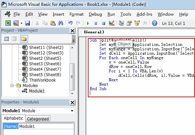195x135 pixels.
Task: Open the Help menu
Action: click(x=183, y=14)
